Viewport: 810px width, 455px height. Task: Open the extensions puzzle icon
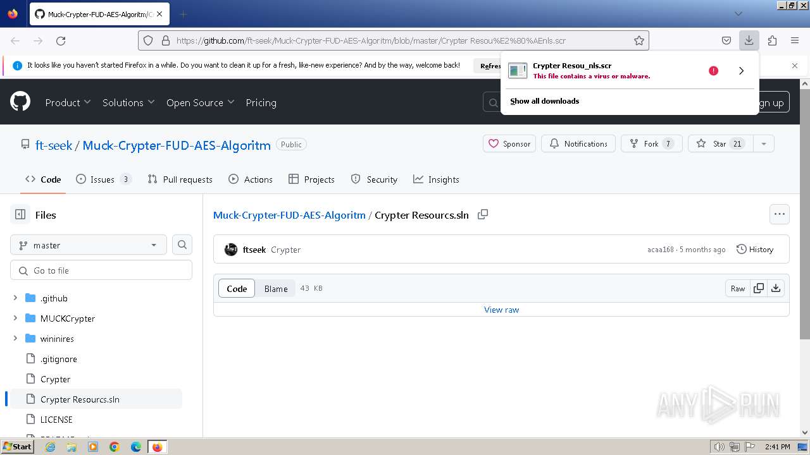pos(772,40)
